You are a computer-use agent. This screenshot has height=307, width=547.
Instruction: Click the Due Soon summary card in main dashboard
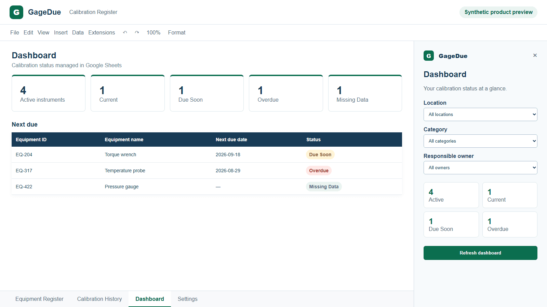point(207,93)
